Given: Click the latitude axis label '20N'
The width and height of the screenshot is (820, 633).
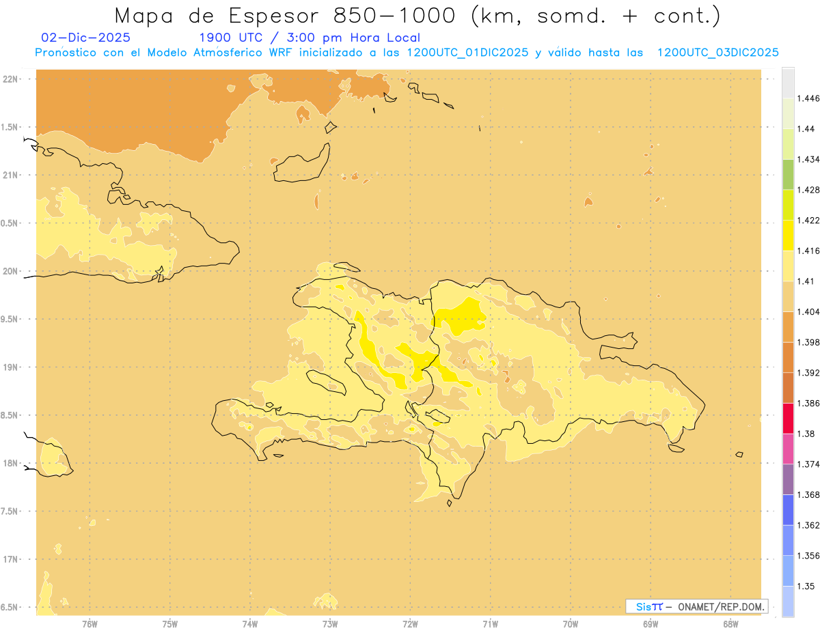Looking at the screenshot, I should point(10,271).
